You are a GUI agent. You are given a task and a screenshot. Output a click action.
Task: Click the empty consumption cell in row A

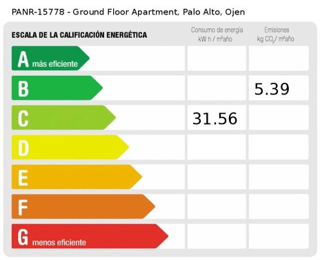tap(217, 58)
